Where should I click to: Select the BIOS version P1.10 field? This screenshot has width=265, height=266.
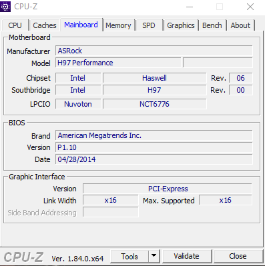[x=154, y=147]
